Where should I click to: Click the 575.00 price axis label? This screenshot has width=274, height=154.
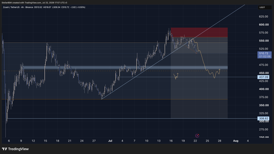pos(264,33)
